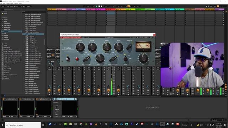228x128 pixels.
Task: Expand H-Delay Mono plug-in entry
Action: (x=25, y=30)
